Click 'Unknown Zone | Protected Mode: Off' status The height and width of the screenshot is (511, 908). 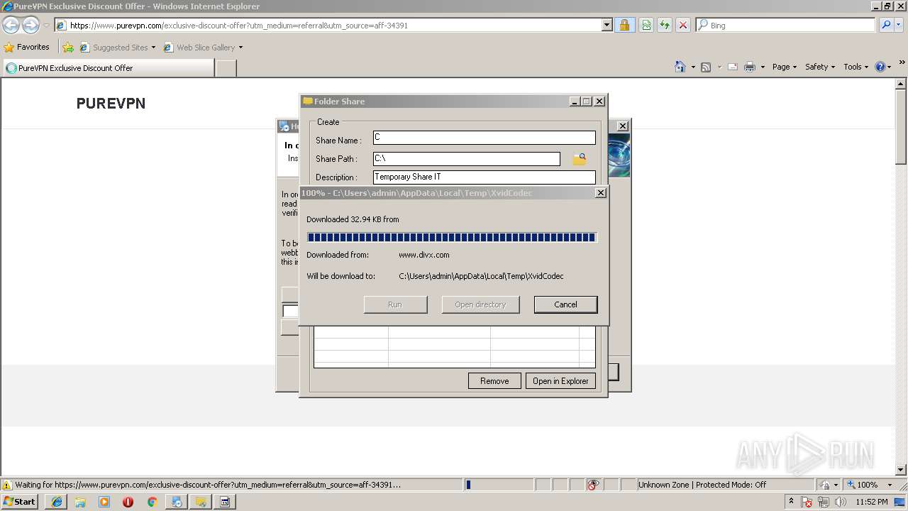coord(702,485)
